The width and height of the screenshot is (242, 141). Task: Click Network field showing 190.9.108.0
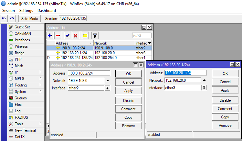click(86, 81)
